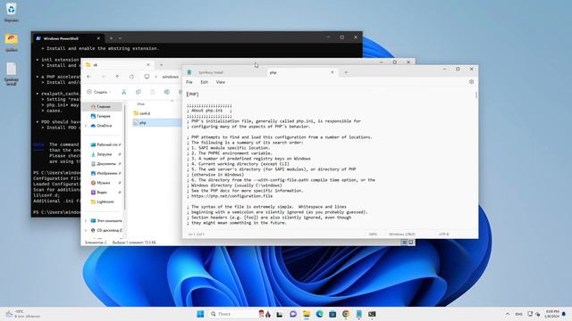
Task: Close the Windows PowerShell tab
Action: pyautogui.click(x=98, y=38)
